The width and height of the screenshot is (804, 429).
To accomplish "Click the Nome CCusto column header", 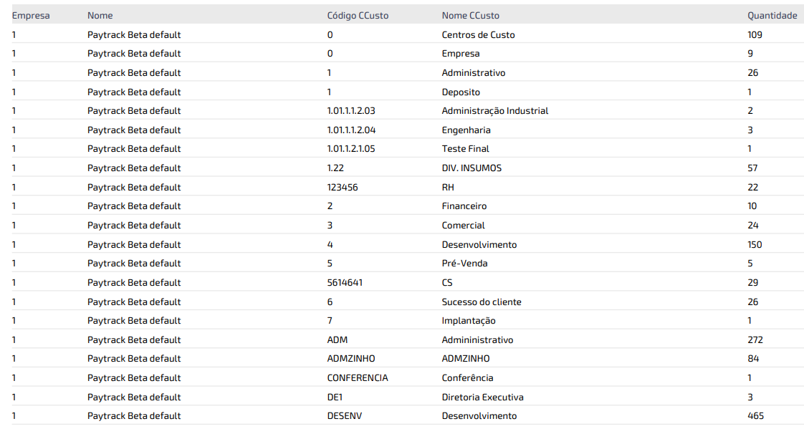I will [x=470, y=15].
